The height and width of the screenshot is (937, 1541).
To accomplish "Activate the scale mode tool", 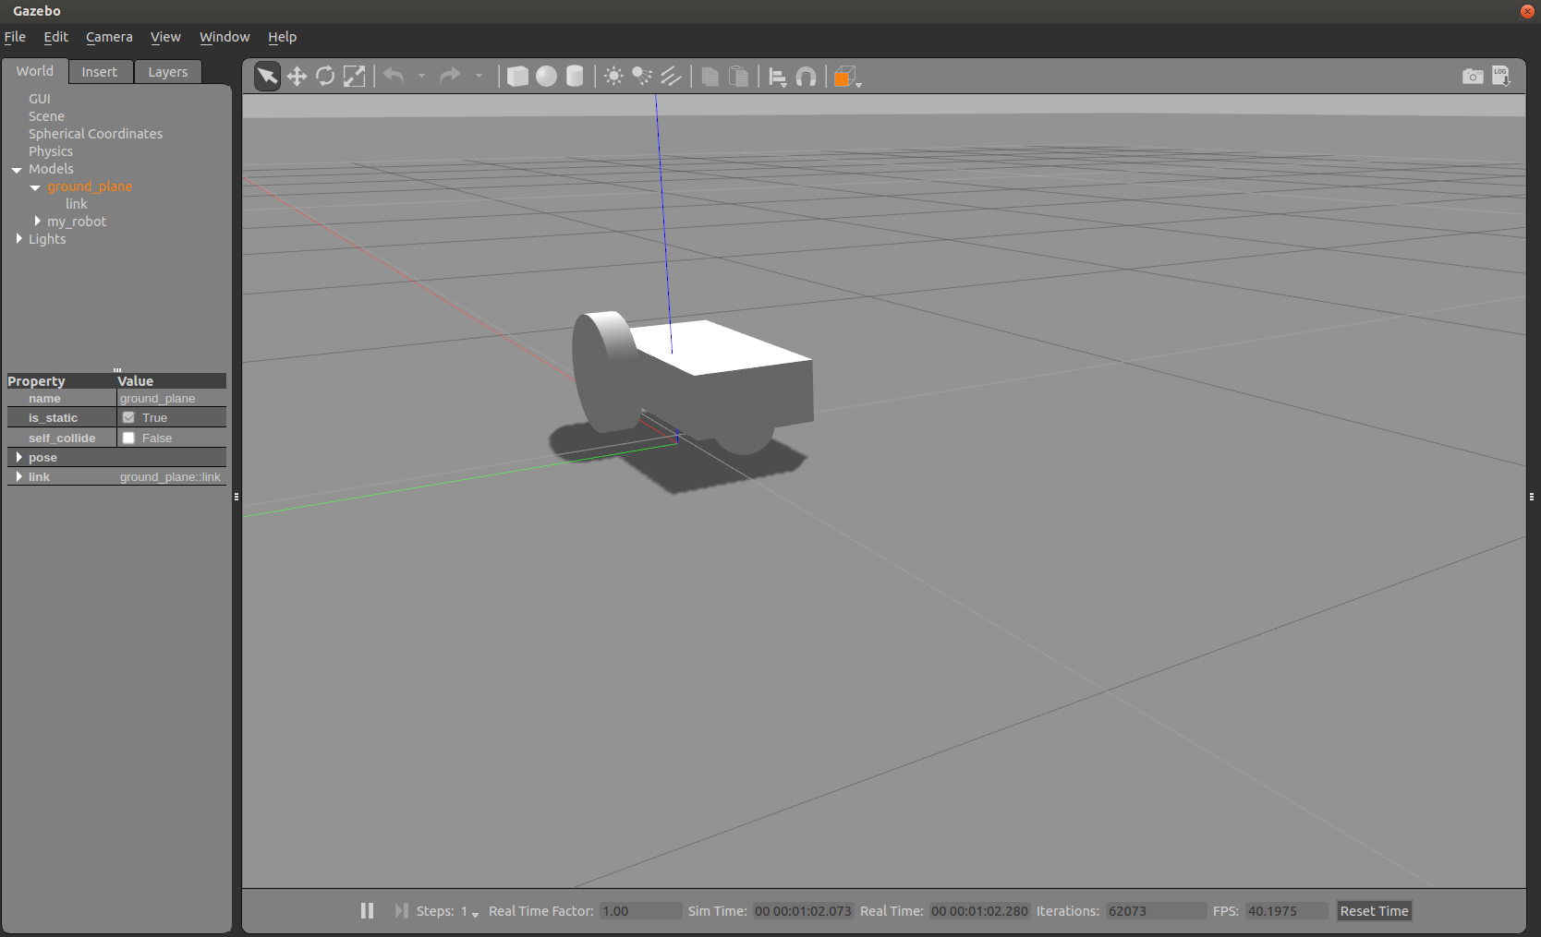I will 354,77.
